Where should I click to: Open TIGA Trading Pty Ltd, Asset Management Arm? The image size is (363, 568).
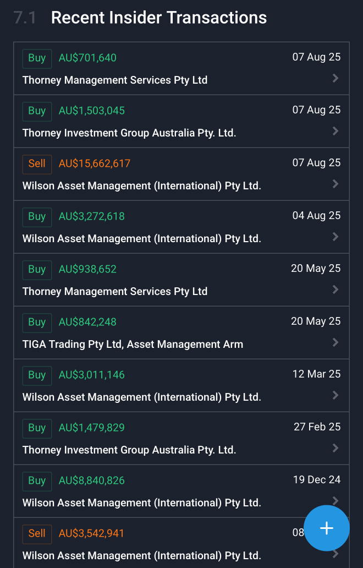[x=133, y=345]
